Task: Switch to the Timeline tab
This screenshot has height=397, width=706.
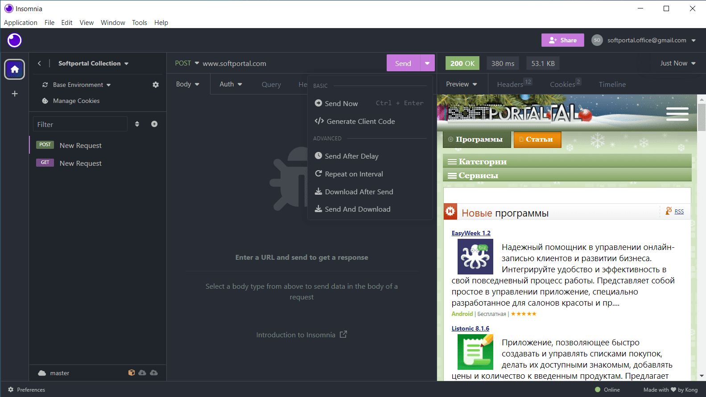Action: pyautogui.click(x=612, y=85)
